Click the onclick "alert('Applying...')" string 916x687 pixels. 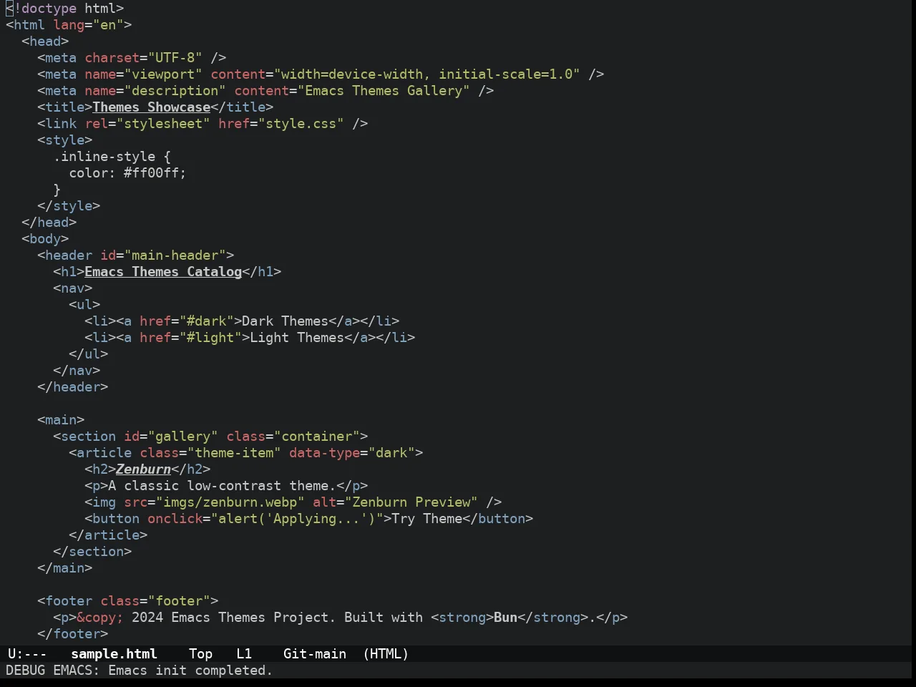[x=297, y=518]
